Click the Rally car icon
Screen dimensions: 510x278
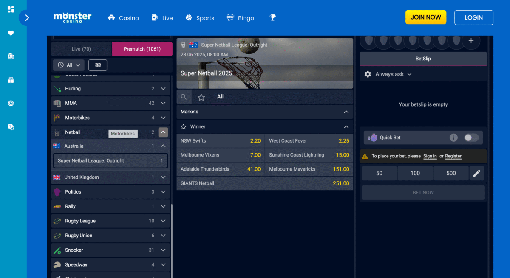[x=57, y=206]
